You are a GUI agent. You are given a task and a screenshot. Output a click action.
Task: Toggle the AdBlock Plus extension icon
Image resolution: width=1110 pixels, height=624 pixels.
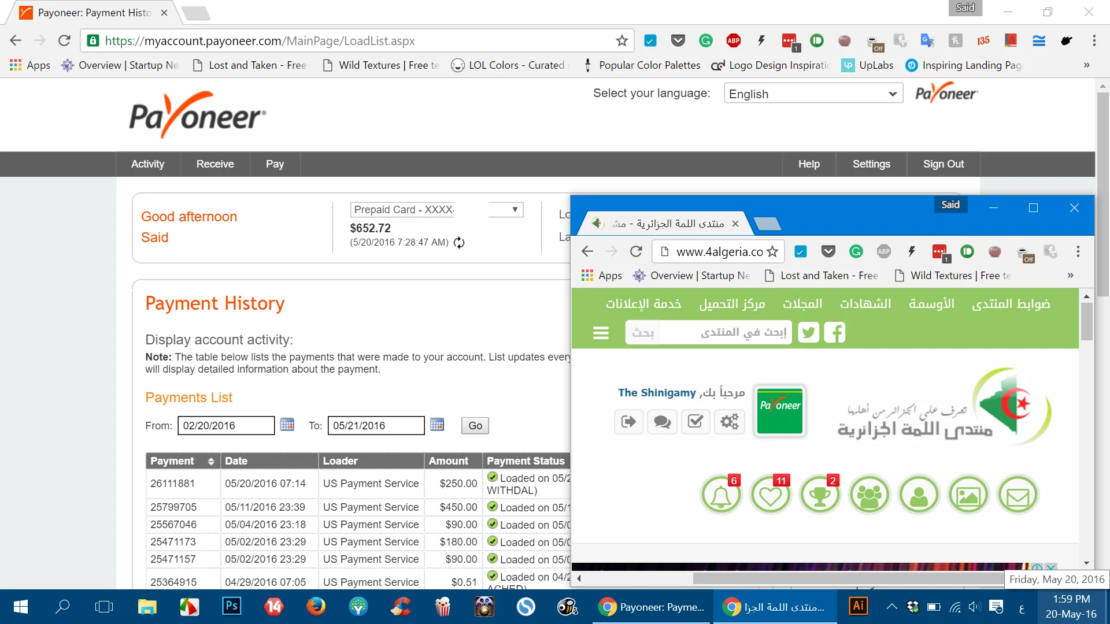pos(734,40)
